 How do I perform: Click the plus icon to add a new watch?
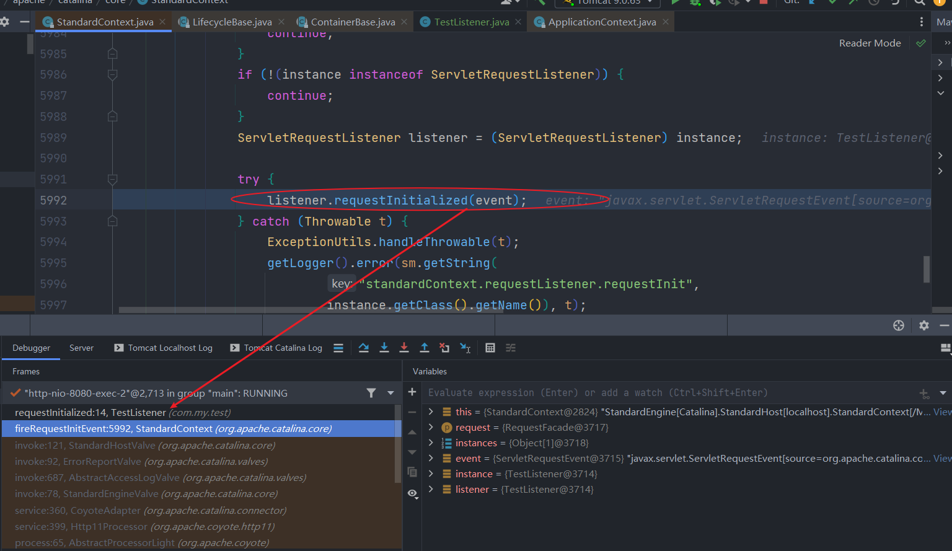pyautogui.click(x=412, y=392)
